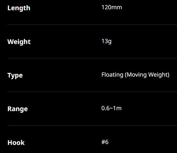Image resolution: width=177 pixels, height=153 pixels.
Task: Select the Floating (Moving Weight) text
Action: (x=135, y=75)
